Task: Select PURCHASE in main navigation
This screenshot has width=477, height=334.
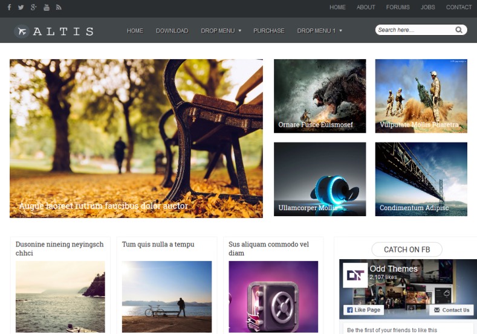Action: point(269,31)
